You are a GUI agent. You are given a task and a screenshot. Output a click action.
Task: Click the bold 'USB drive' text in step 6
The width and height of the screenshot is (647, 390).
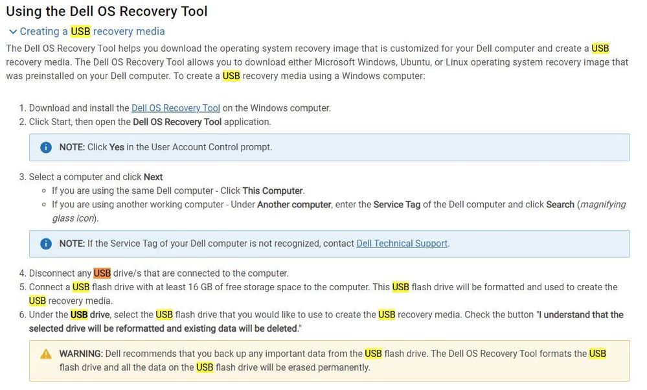(x=90, y=315)
